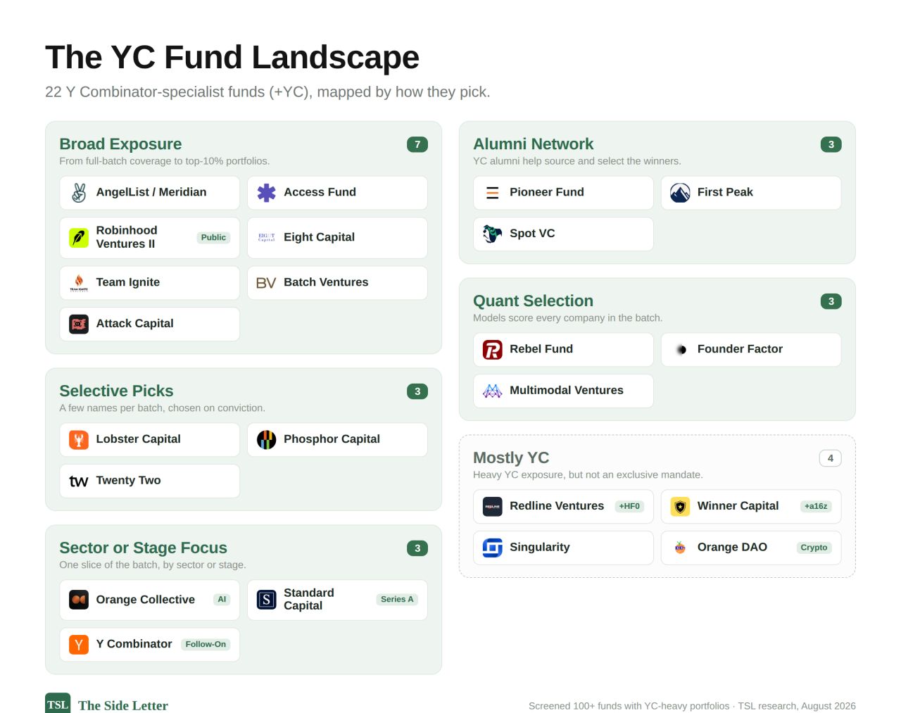901x713 pixels.
Task: Click the Singularity fund name
Action: (540, 548)
